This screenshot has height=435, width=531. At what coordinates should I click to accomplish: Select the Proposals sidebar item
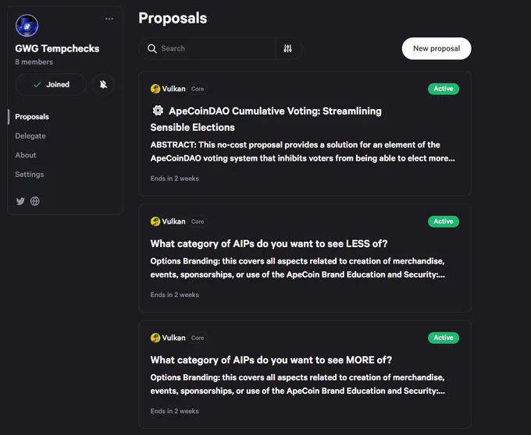click(x=32, y=117)
